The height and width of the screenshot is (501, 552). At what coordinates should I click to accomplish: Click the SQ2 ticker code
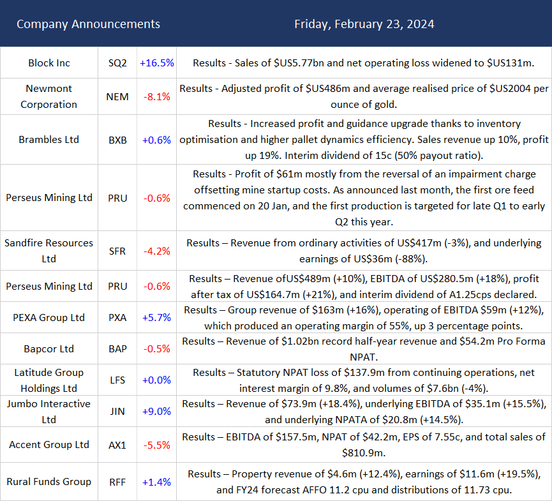(117, 63)
